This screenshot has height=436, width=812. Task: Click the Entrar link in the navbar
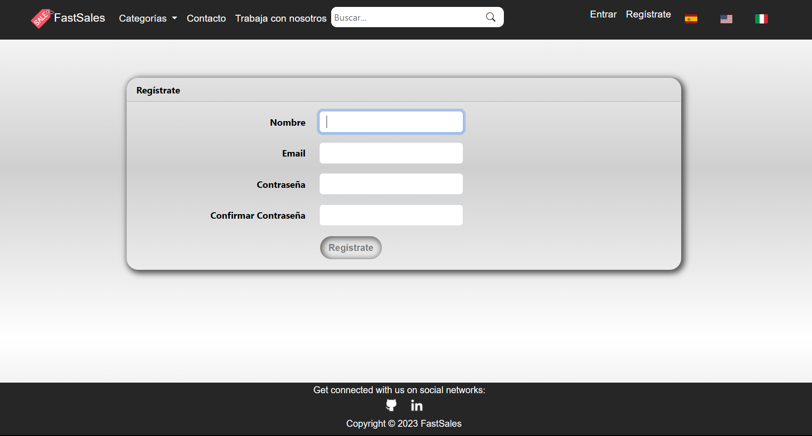603,14
